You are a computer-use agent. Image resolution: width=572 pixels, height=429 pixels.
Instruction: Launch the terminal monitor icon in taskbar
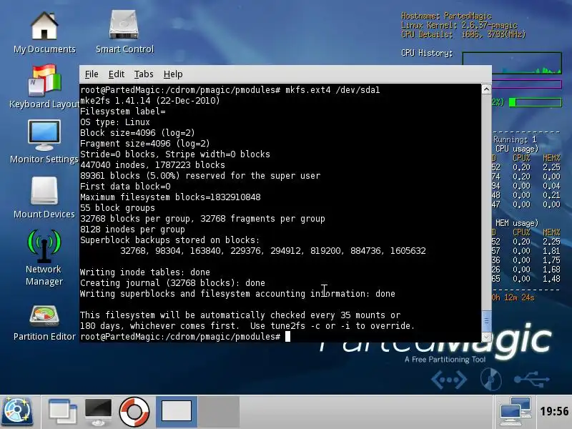tap(98, 412)
